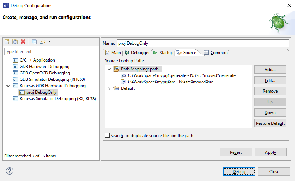Select GDB OpenOCD Debugging configuration type

point(44,73)
